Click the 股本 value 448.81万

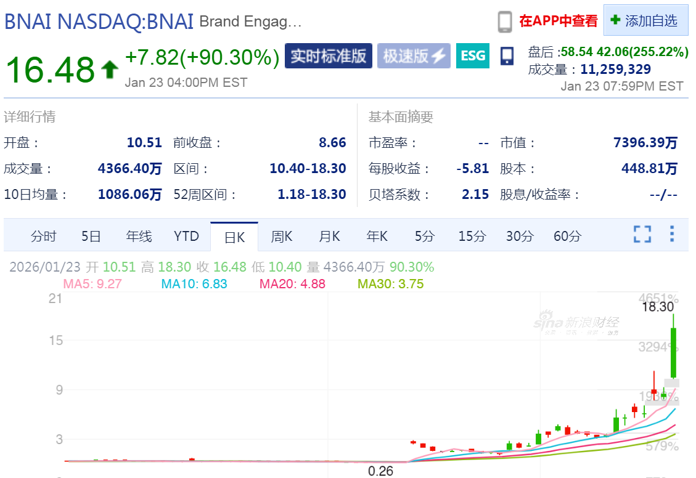649,169
